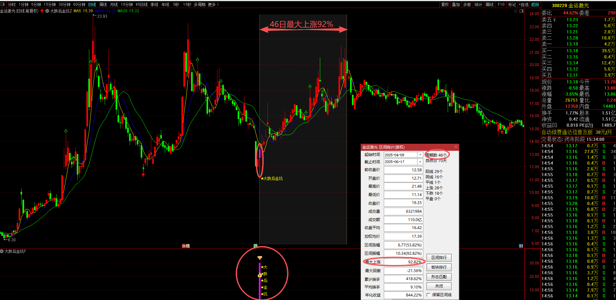
Task: Expand the 更多 periods menu
Action: tap(213, 4)
